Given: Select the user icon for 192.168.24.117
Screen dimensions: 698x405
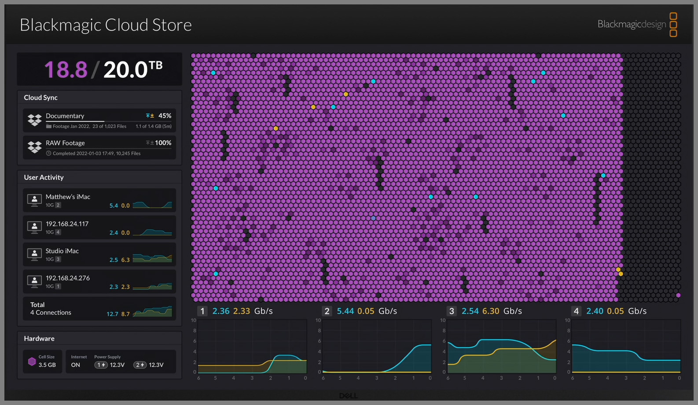Looking at the screenshot, I should (x=34, y=228).
